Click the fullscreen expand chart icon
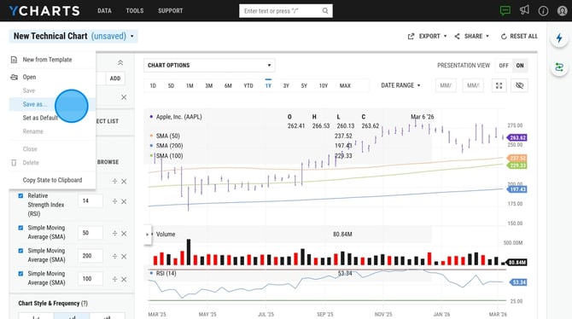 499,85
